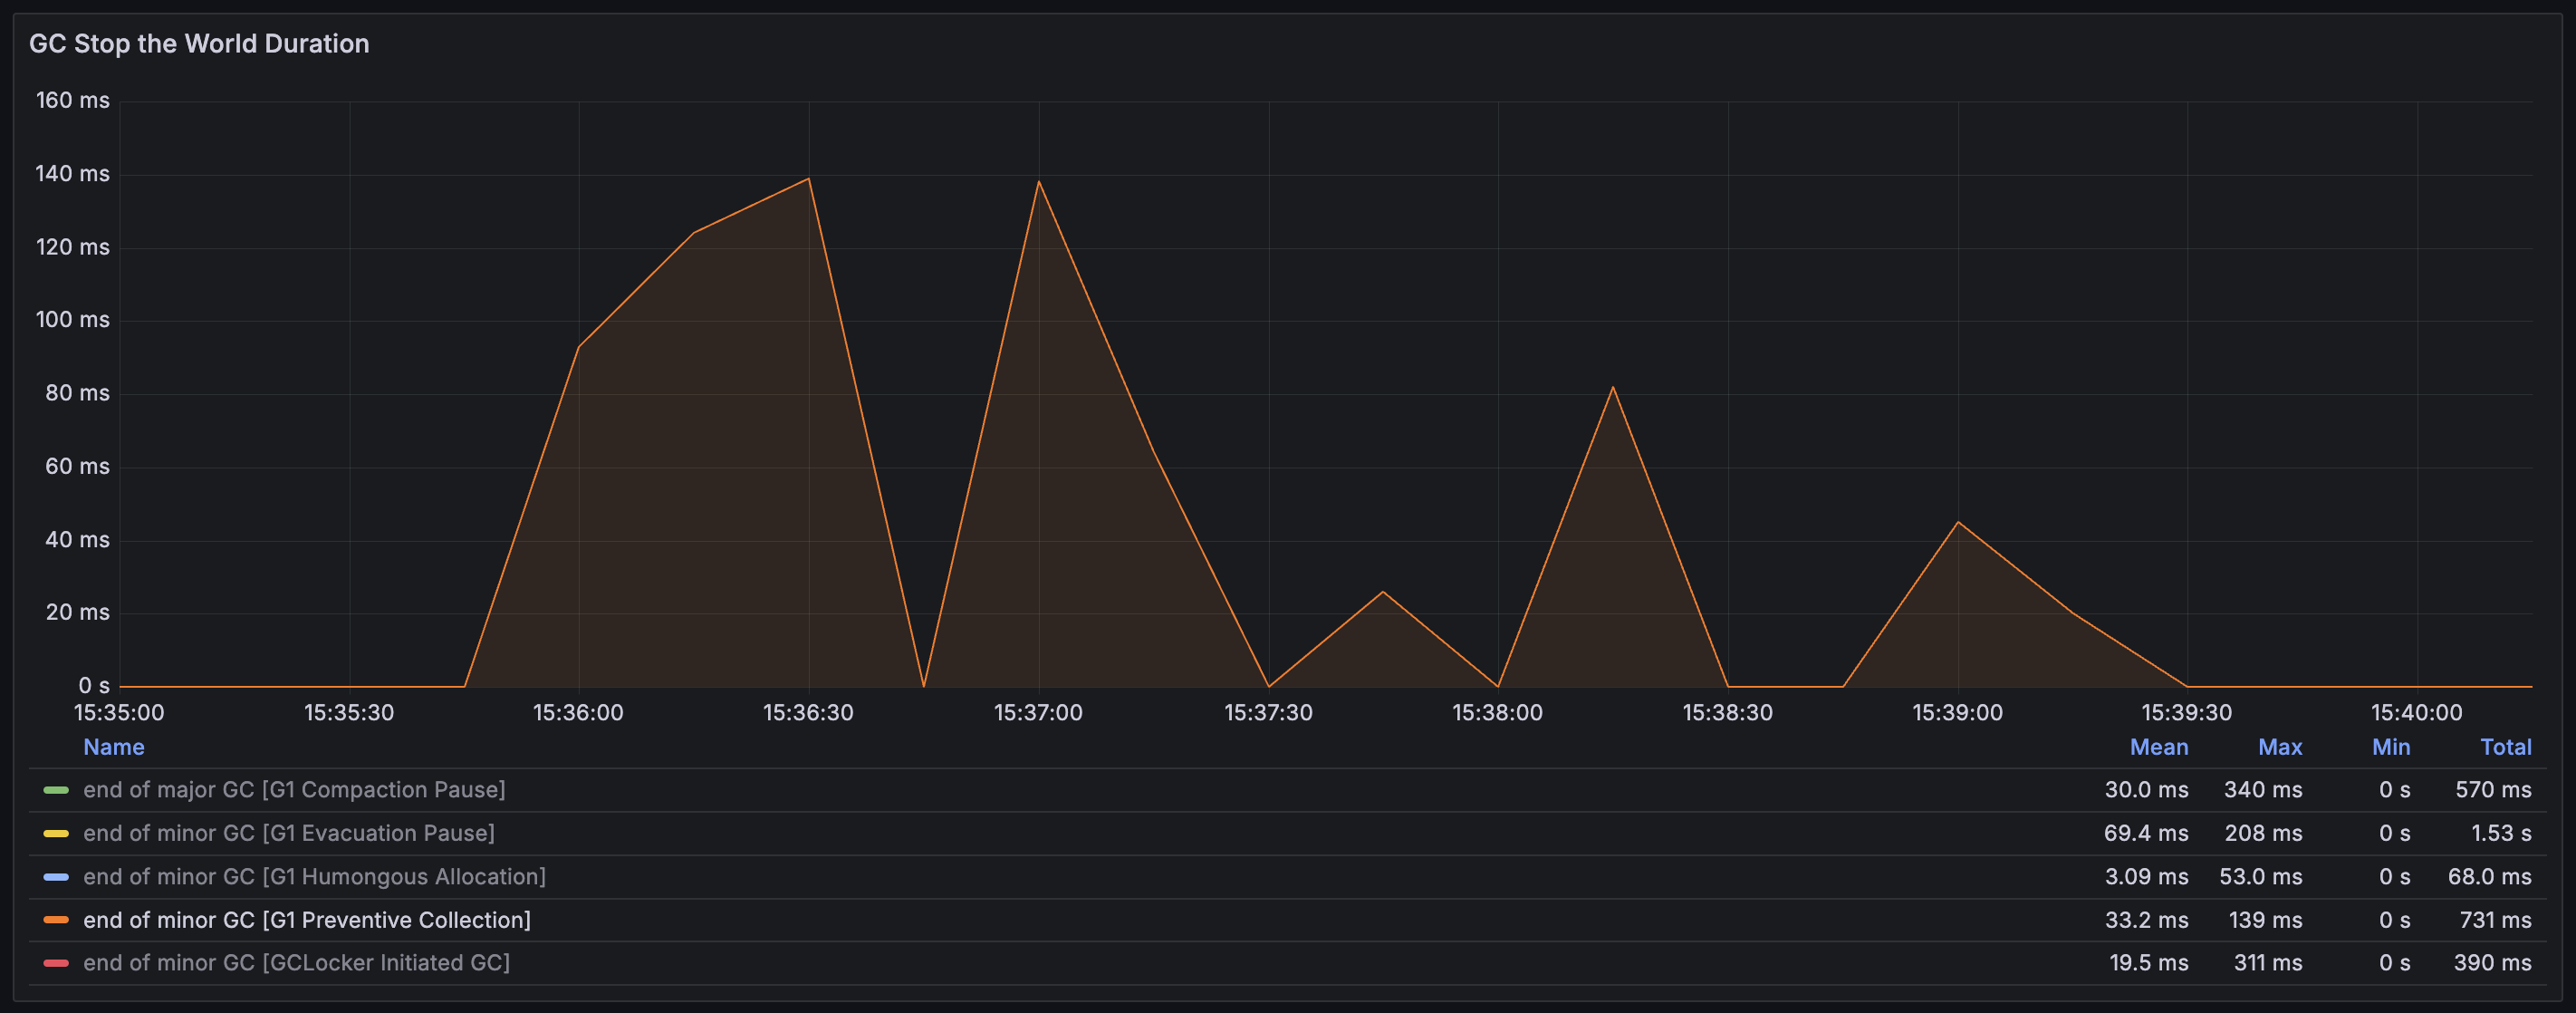Sort legend by Max column
2576x1013 pixels.
pyautogui.click(x=2279, y=747)
